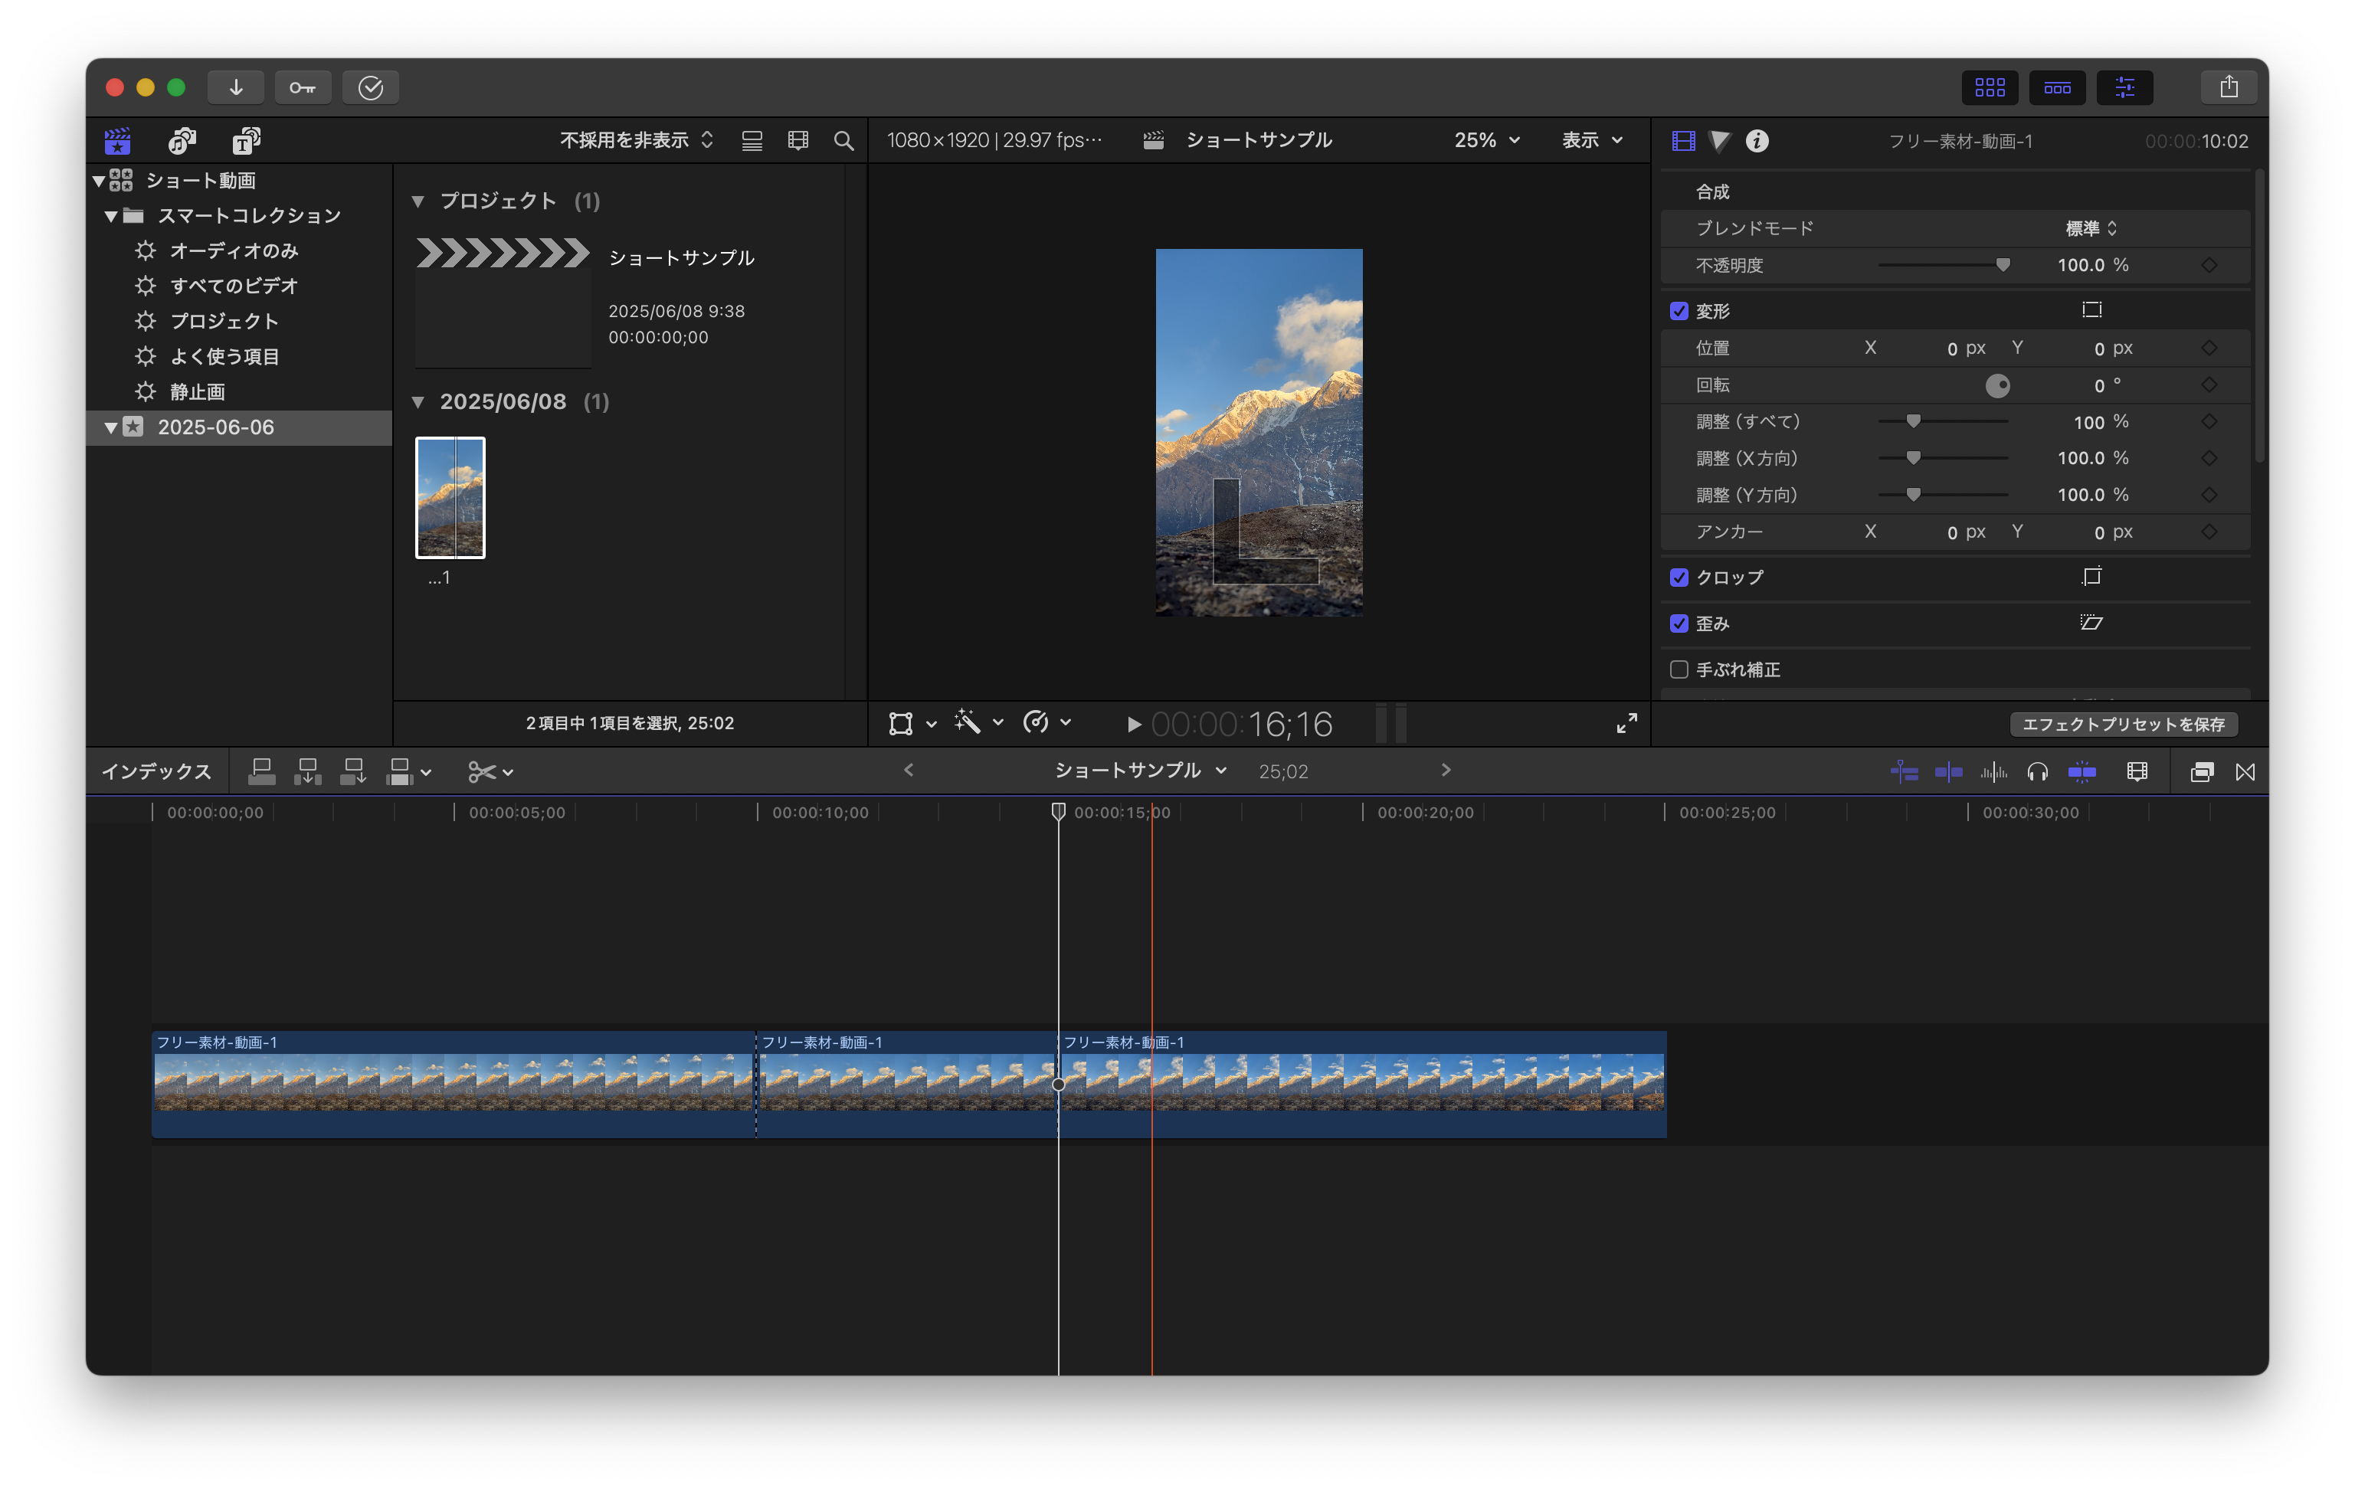Viewport: 2355px width, 1489px height.
Task: Collapse the スマートコレクション folder
Action: [x=110, y=215]
